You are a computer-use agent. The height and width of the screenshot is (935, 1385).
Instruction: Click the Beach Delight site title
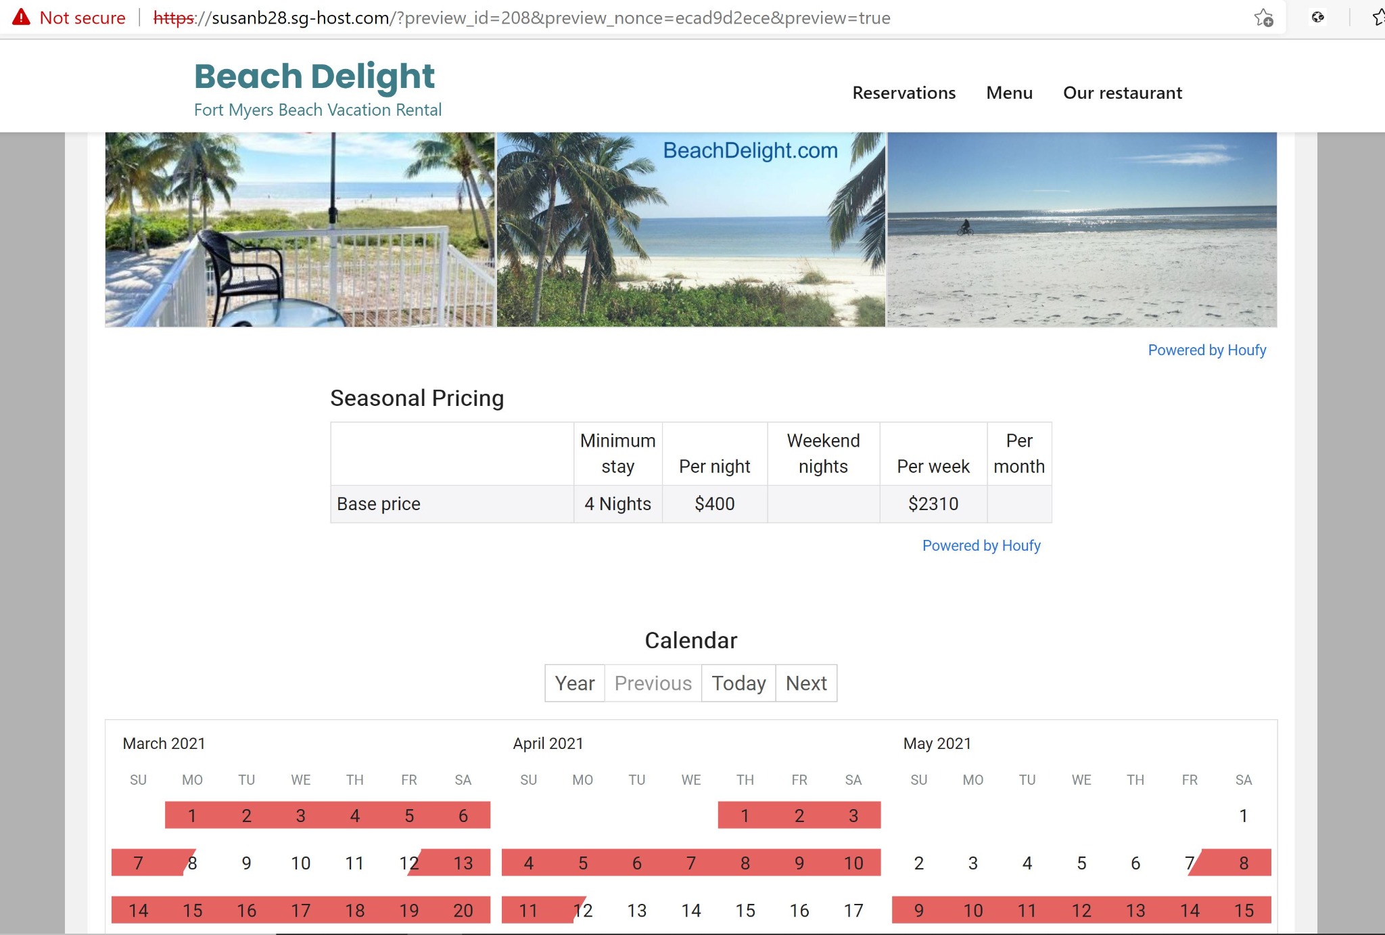pos(314,76)
